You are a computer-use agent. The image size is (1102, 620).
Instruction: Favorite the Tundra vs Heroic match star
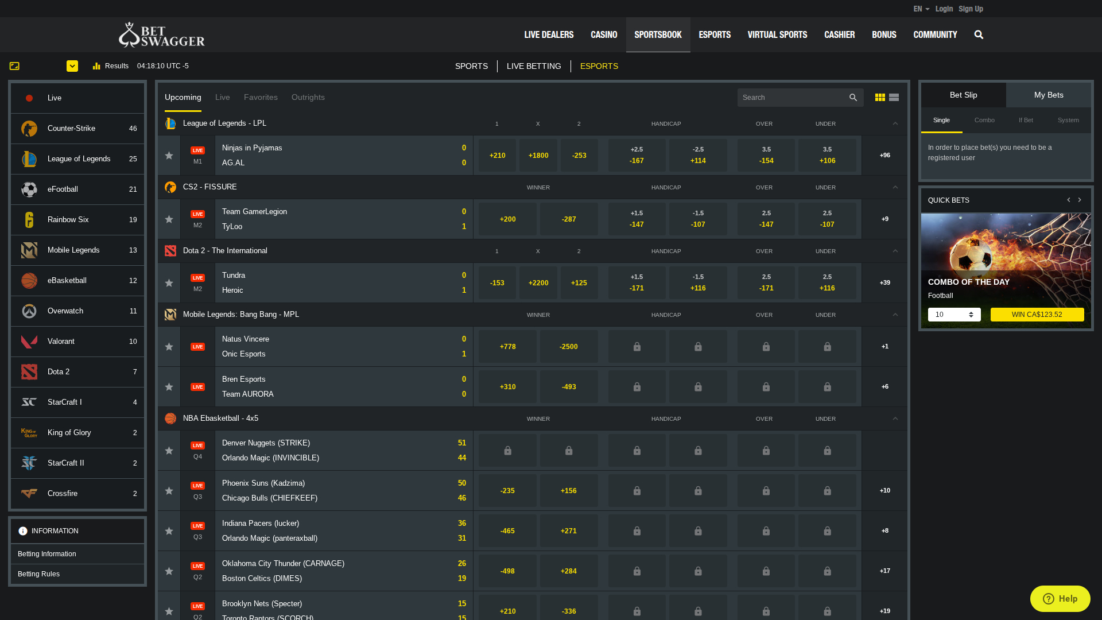169,282
